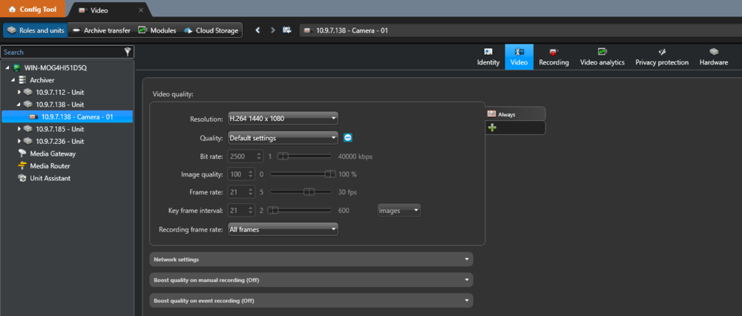
Task: Go back with the left navigation arrow
Action: coord(258,30)
